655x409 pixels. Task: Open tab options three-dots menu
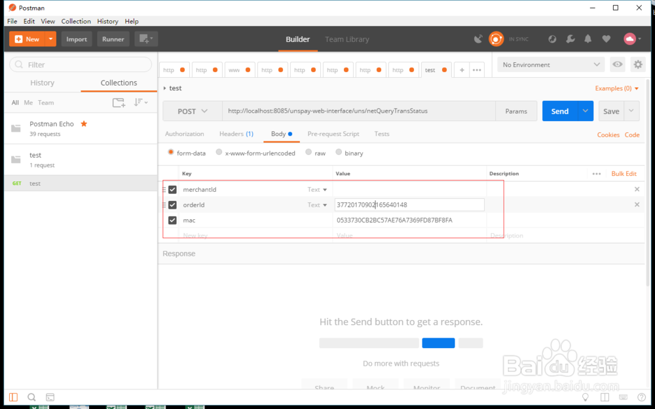pyautogui.click(x=477, y=70)
